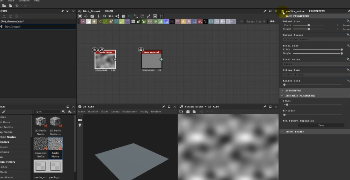This screenshot has height=180, width=350.
Task: Click the library search input field
Action: (48, 112)
